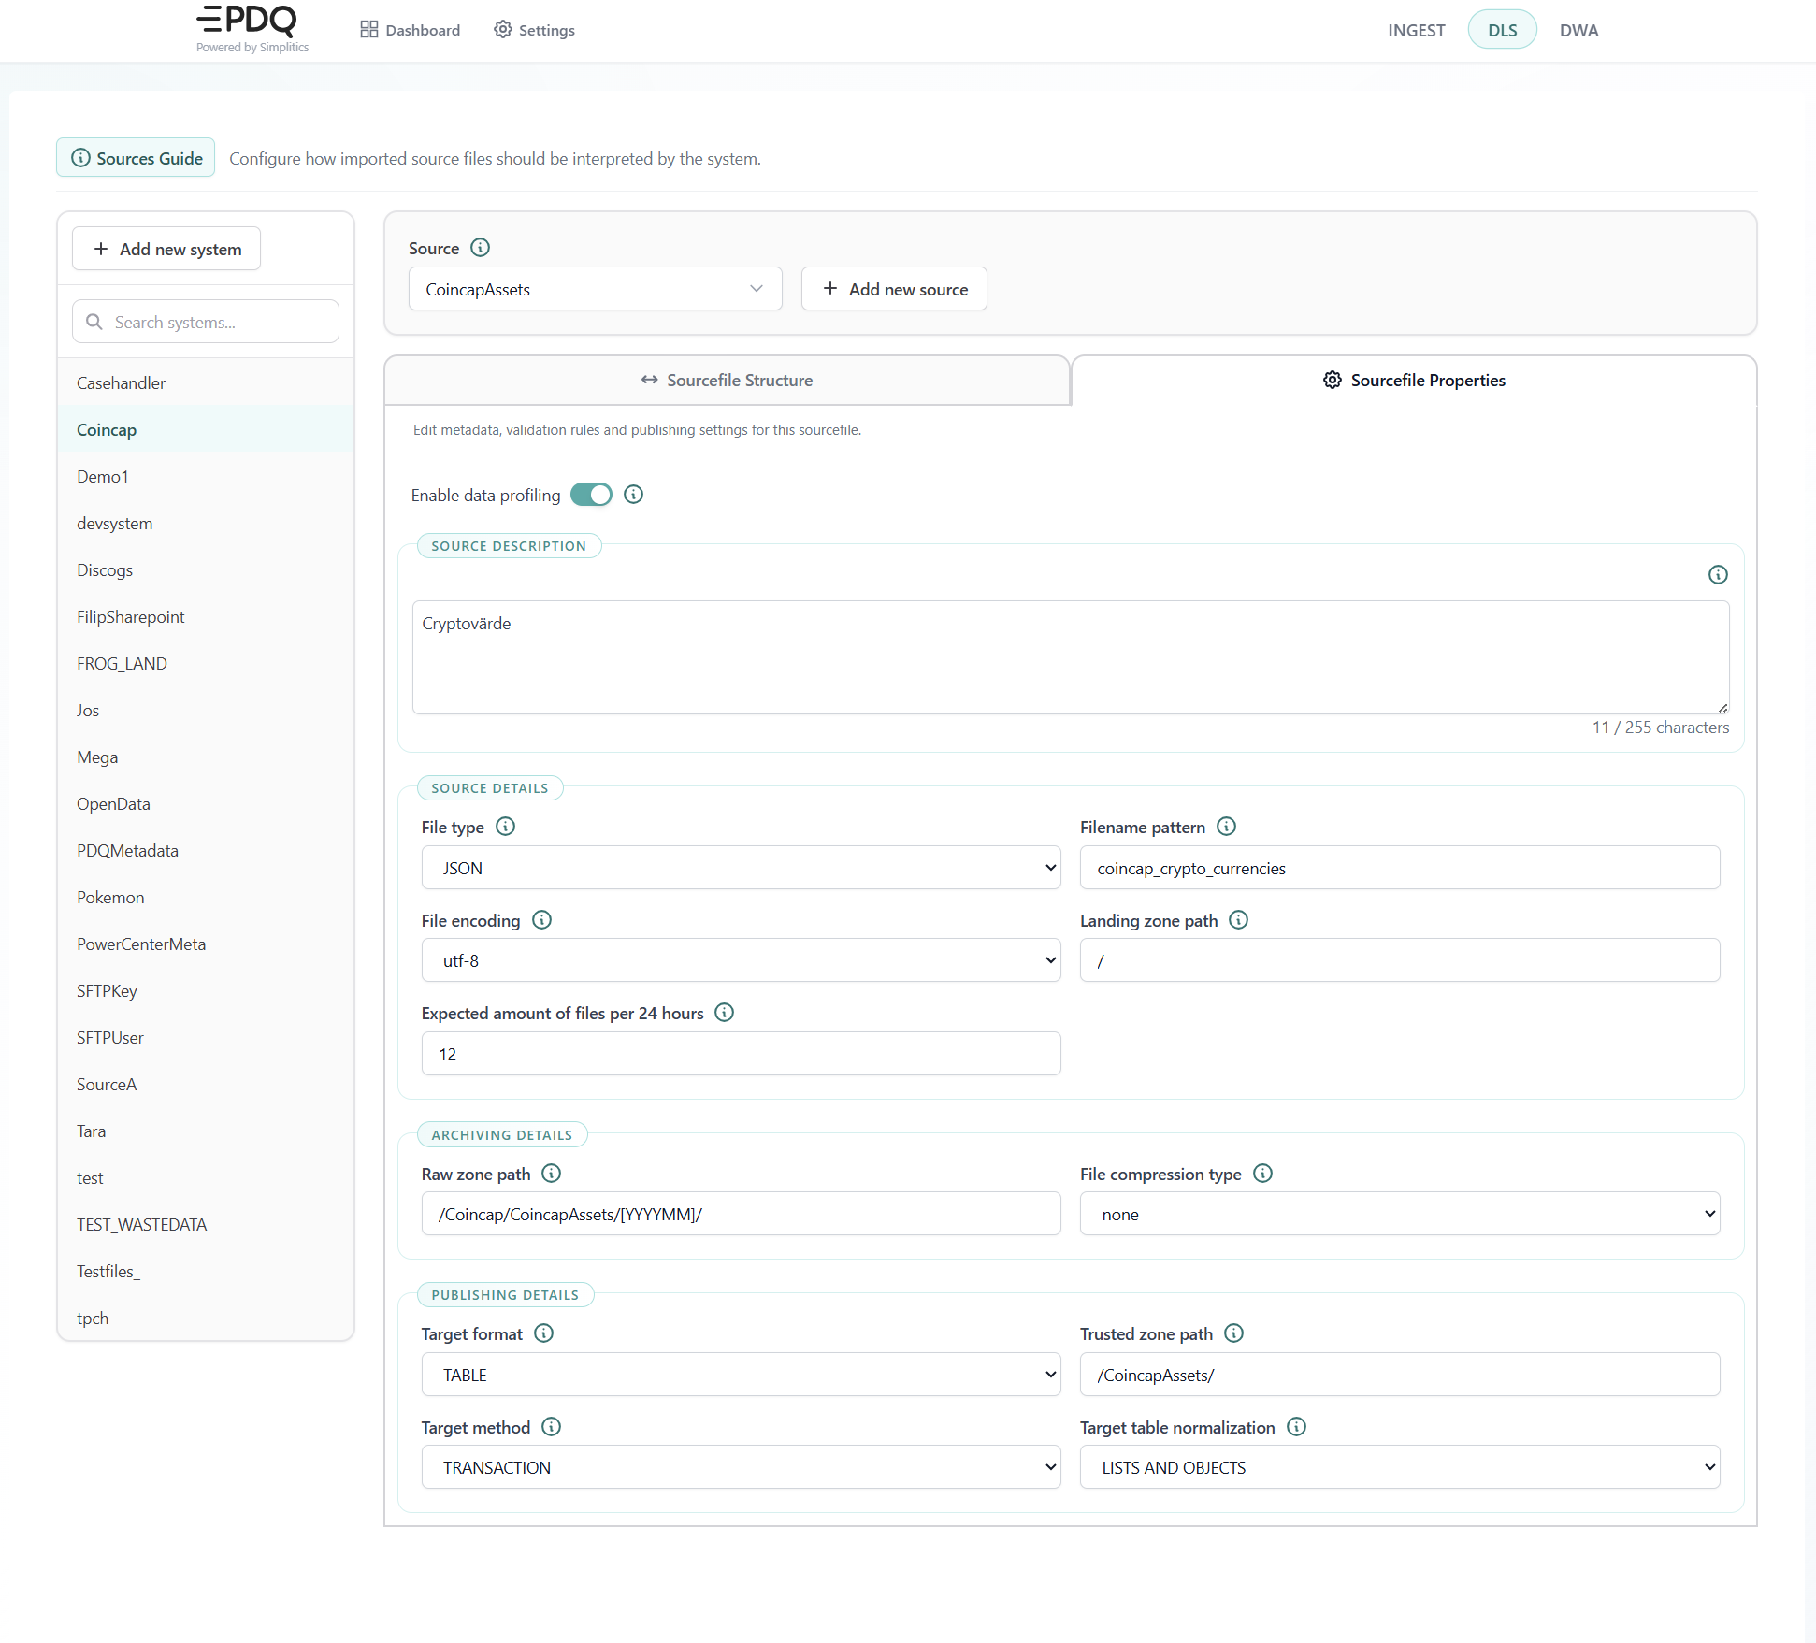The height and width of the screenshot is (1643, 1816).
Task: Click info icon next to File encoding
Action: [541, 920]
